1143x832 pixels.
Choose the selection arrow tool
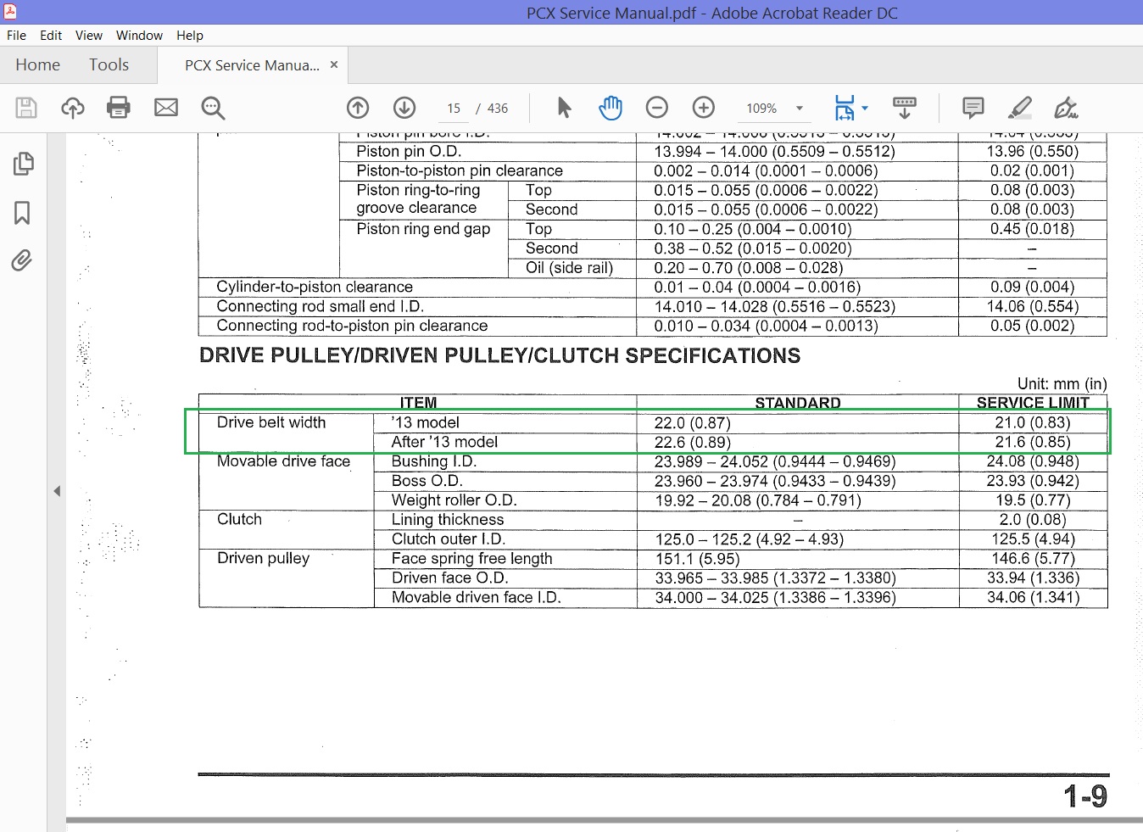[564, 108]
